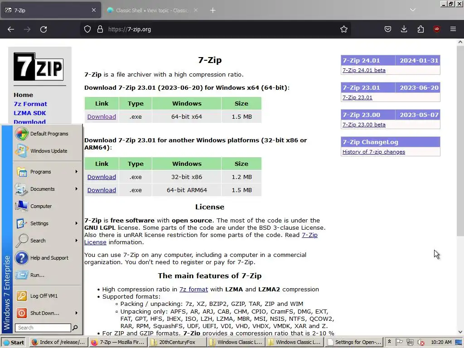
Task: Open the LZMA SDK sidebar link
Action: pos(30,113)
